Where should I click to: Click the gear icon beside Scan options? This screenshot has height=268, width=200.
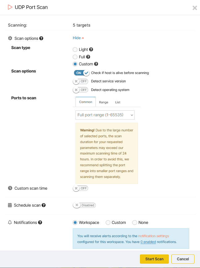10,38
